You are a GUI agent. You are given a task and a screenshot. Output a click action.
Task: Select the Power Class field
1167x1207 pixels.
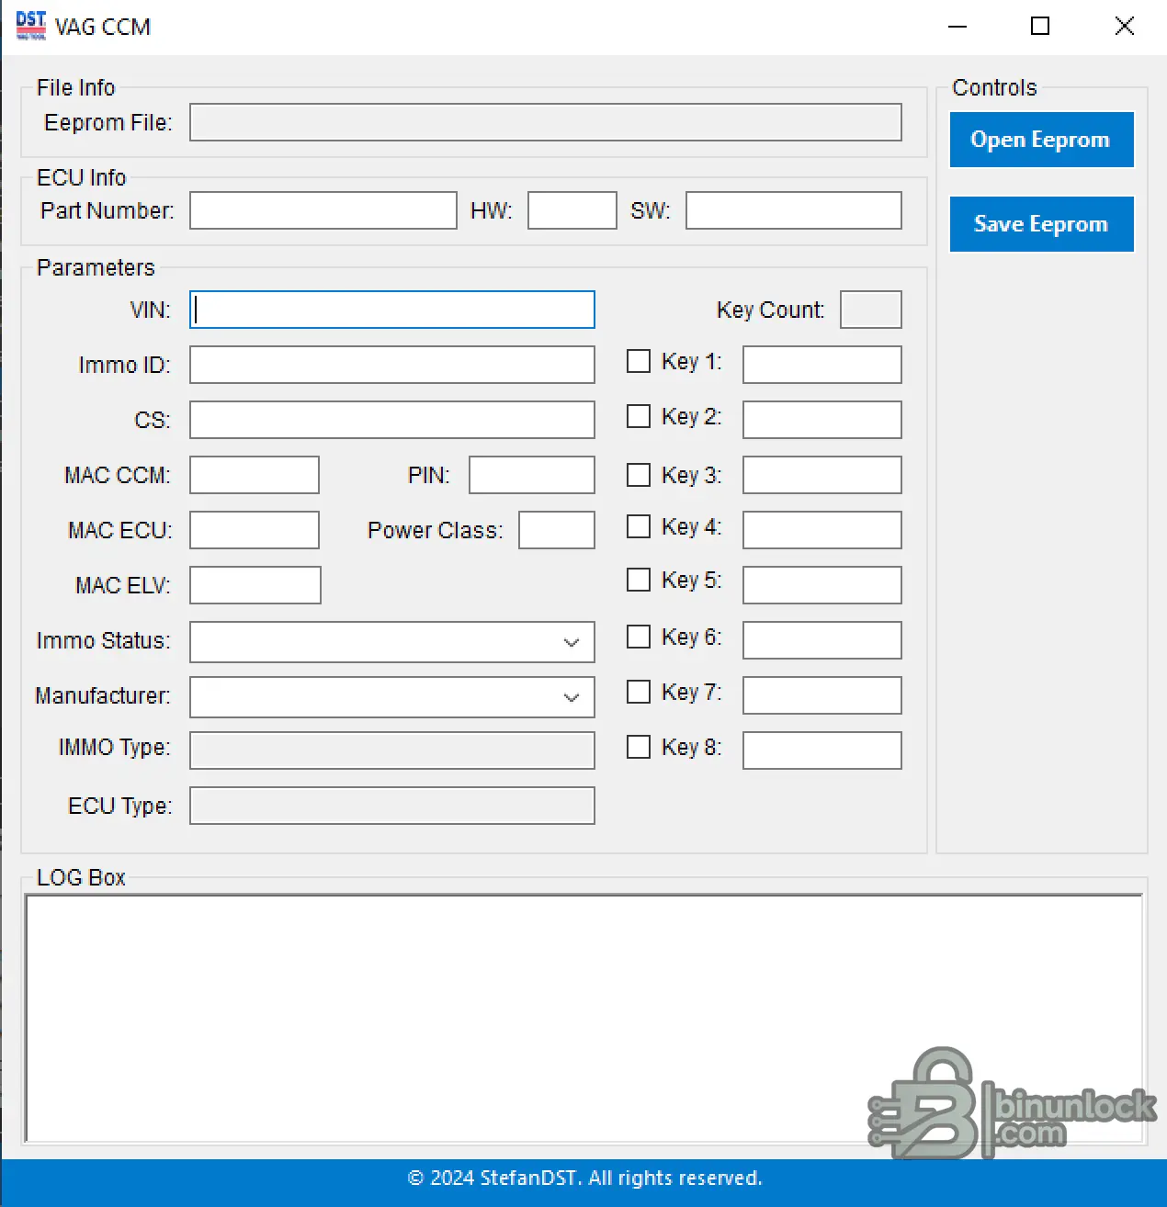tap(557, 530)
